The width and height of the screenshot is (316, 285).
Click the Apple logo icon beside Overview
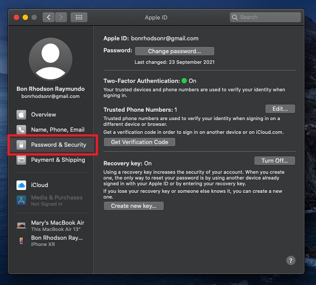(21, 115)
